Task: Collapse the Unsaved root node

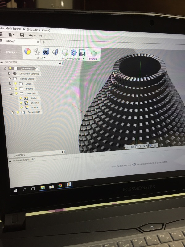Action: (x=5, y=68)
